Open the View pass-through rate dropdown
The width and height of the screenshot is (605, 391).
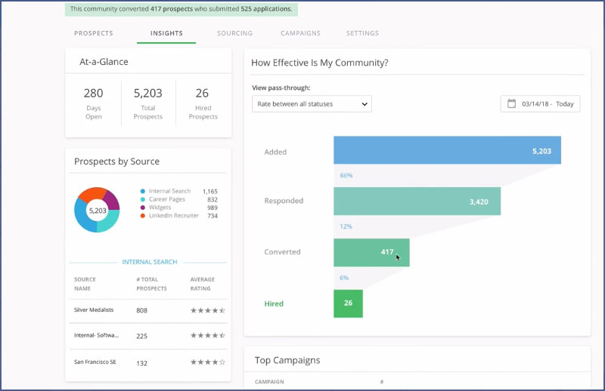pyautogui.click(x=312, y=103)
